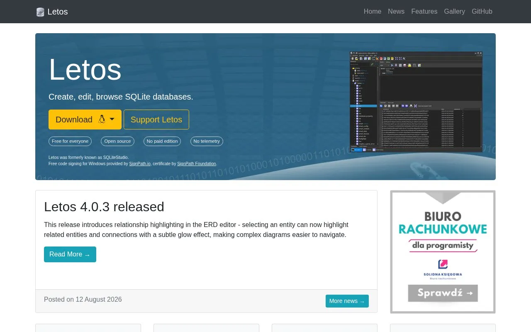The image size is (531, 332).
Task: Follow the SignPath Foundation link
Action: pos(197,164)
